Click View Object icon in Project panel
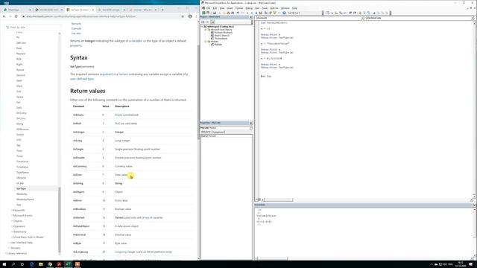Screen dimensions: 477x268 [x=207, y=22]
